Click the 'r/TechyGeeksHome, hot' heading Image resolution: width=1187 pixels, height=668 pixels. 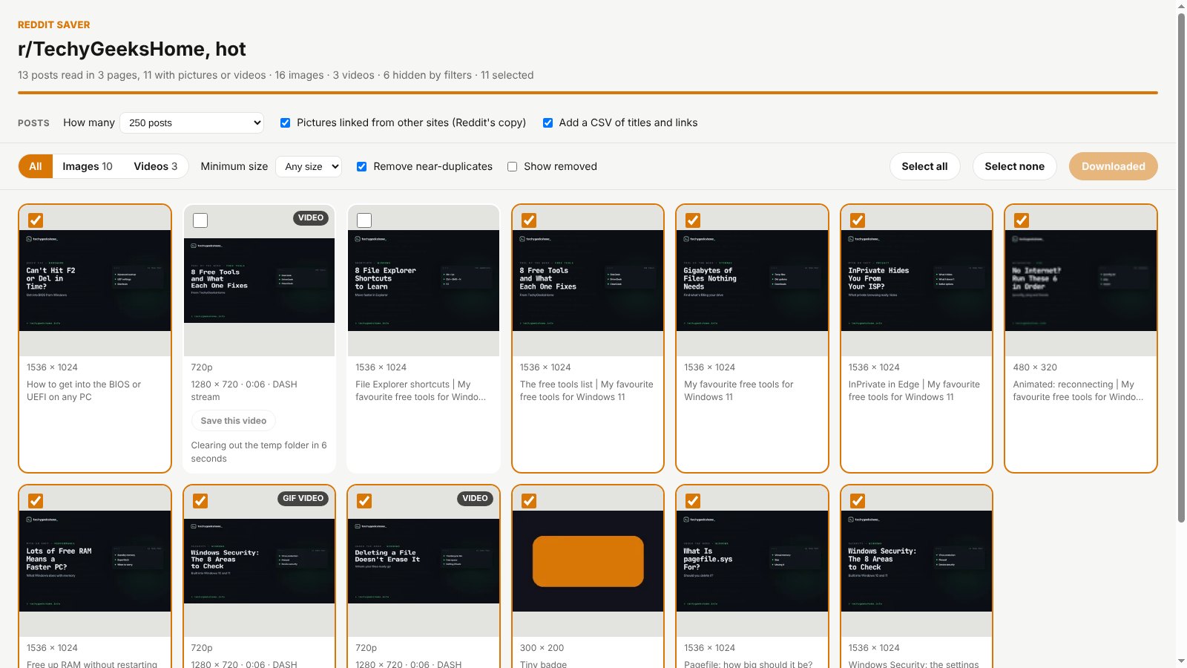coord(131,49)
